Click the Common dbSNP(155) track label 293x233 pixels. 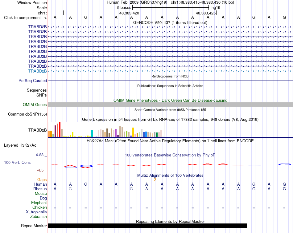27,114
